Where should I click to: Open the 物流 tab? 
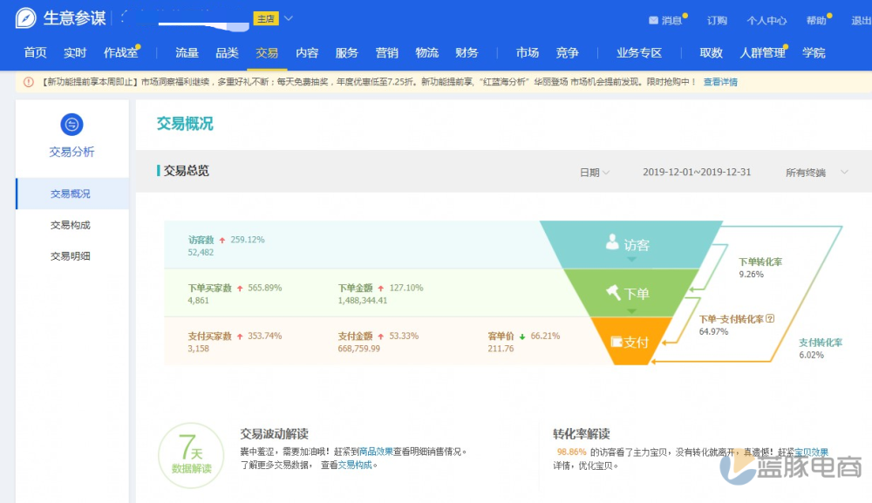click(x=427, y=53)
